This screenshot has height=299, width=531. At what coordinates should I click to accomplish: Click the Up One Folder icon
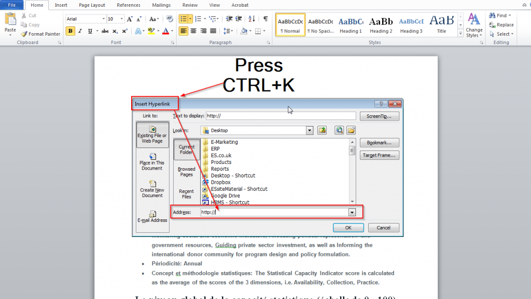(322, 130)
